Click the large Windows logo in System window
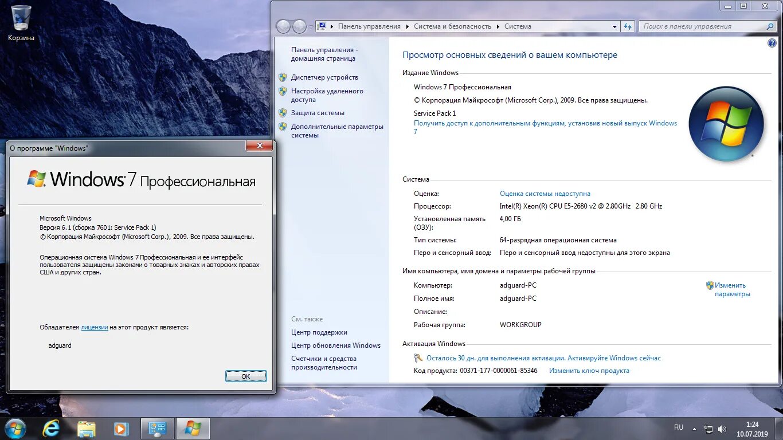The width and height of the screenshot is (783, 440). (727, 123)
